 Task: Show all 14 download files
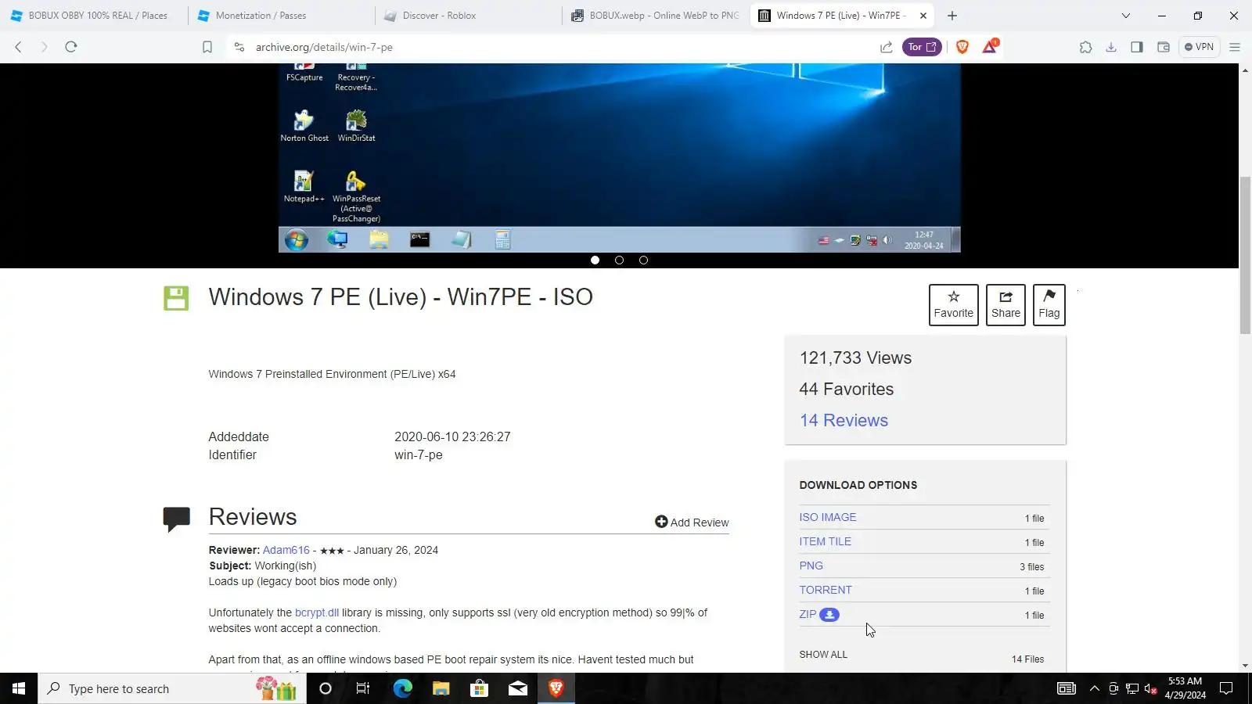coord(823,655)
